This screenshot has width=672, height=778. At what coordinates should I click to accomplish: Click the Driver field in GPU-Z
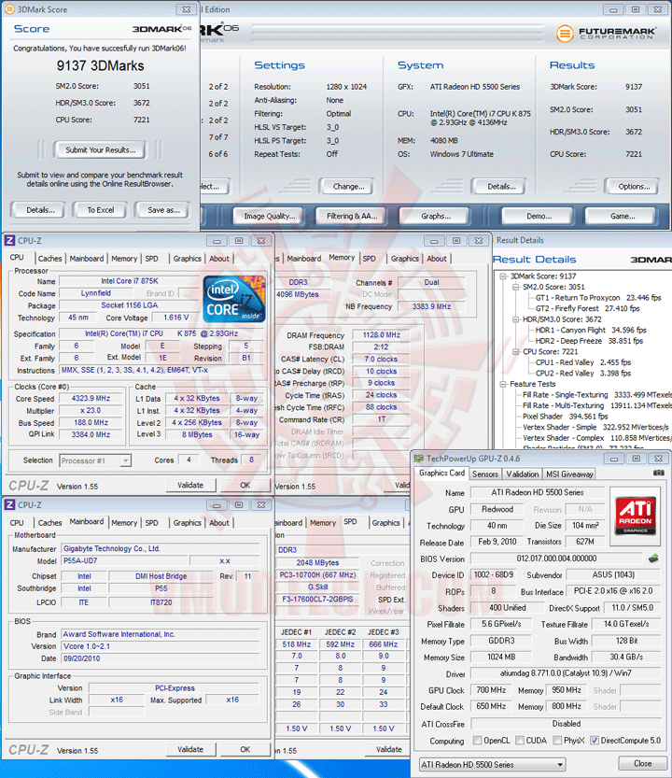click(x=566, y=673)
